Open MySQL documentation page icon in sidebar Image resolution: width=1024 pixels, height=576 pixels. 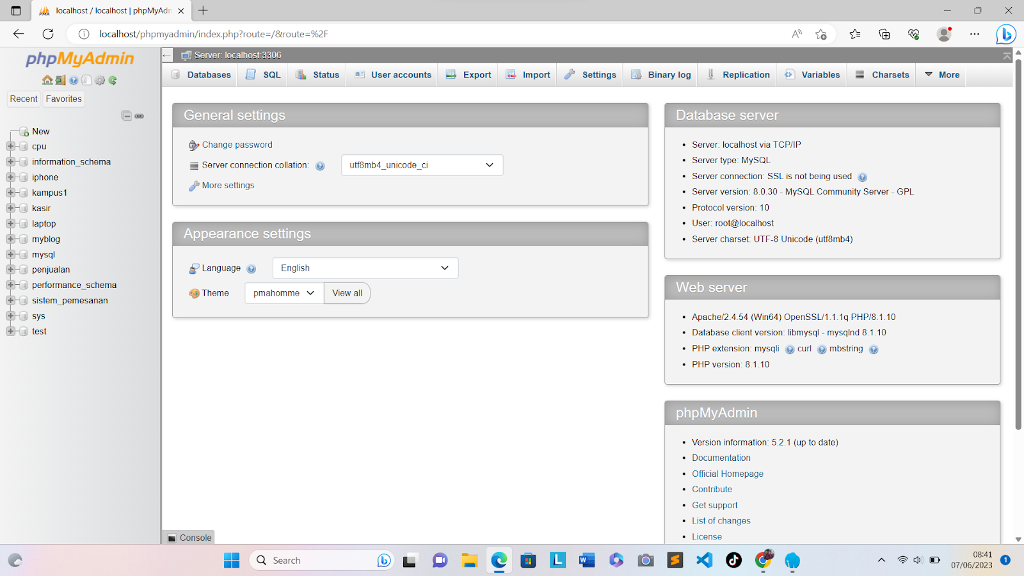(86, 80)
